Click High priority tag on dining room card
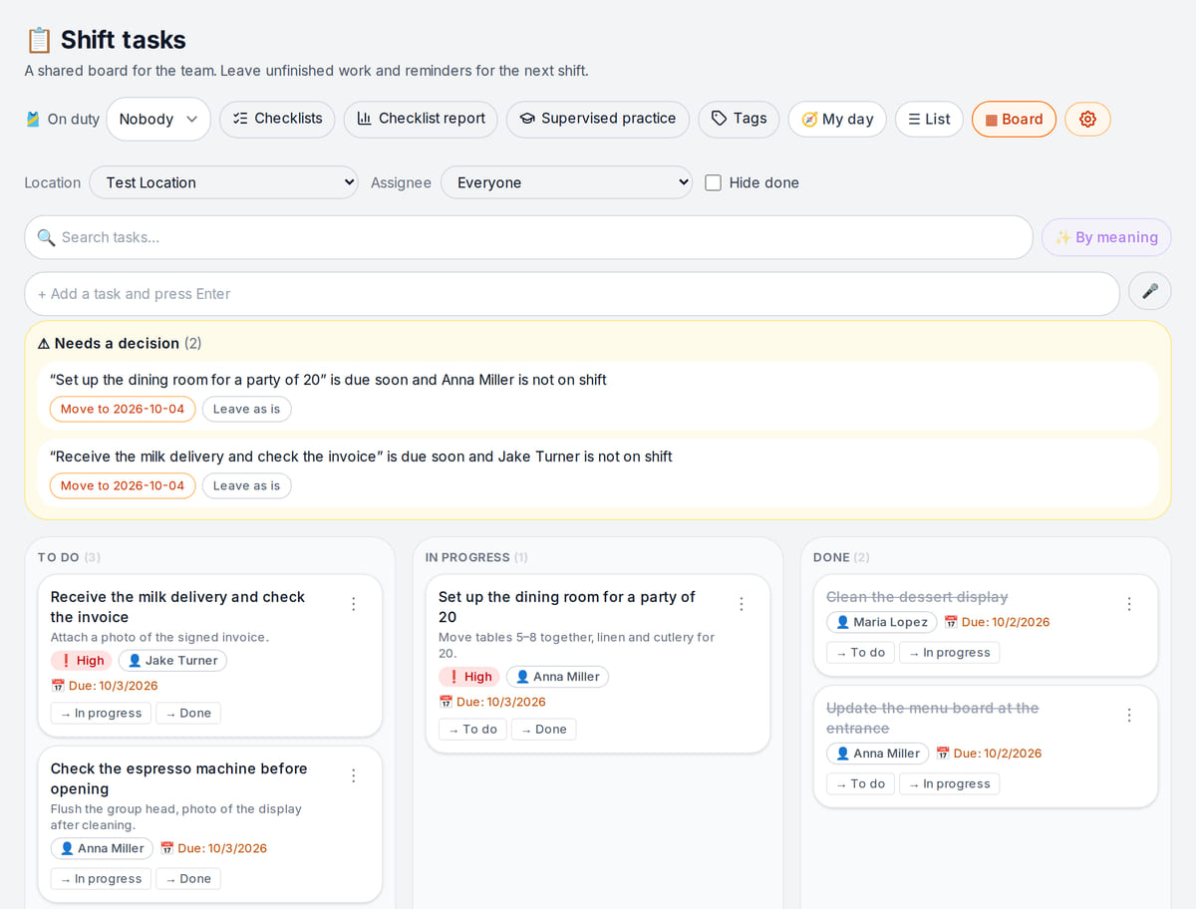 [469, 676]
